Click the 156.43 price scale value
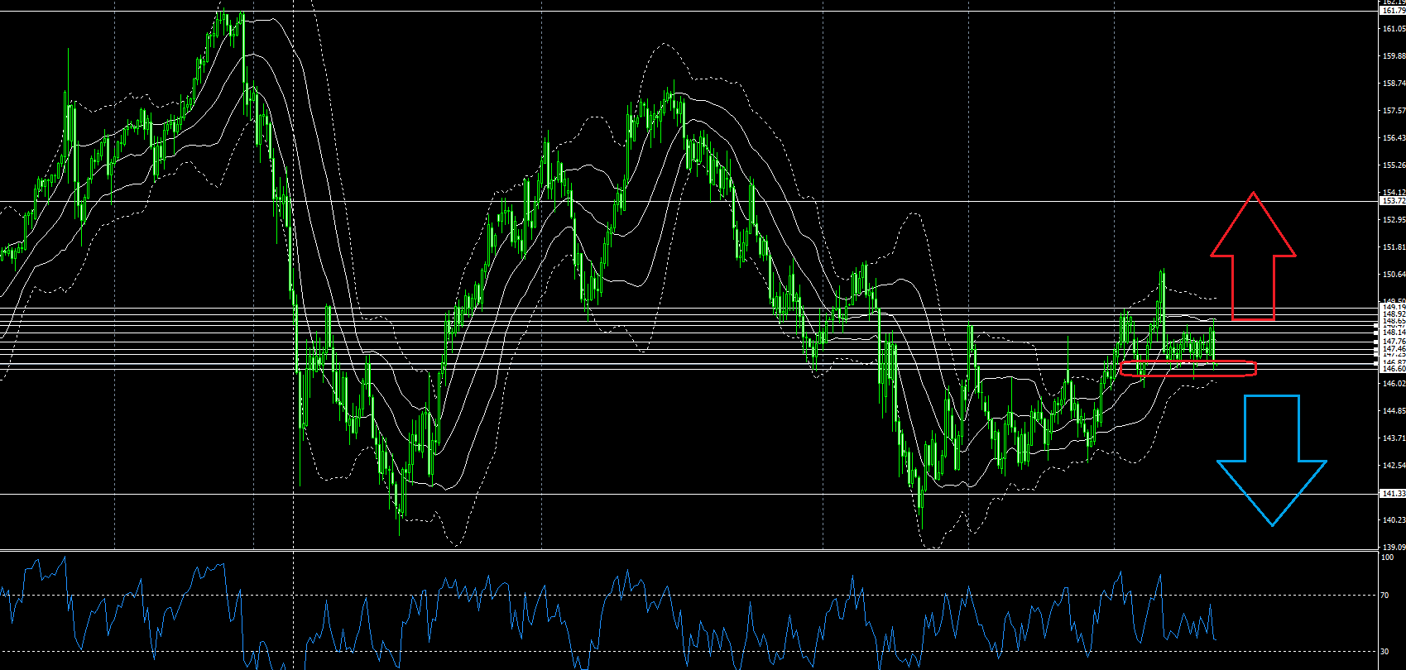 [x=1394, y=138]
